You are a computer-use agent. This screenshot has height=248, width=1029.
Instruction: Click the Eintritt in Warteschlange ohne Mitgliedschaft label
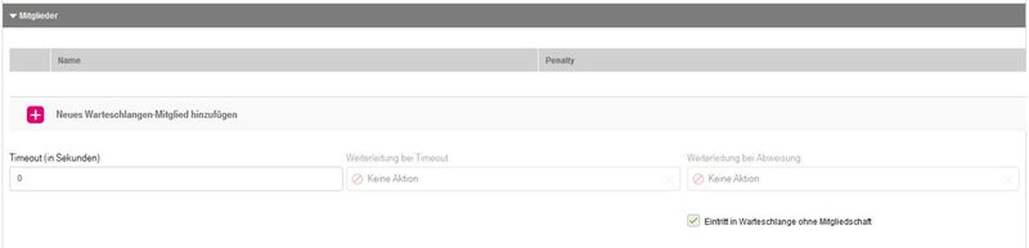(787, 222)
